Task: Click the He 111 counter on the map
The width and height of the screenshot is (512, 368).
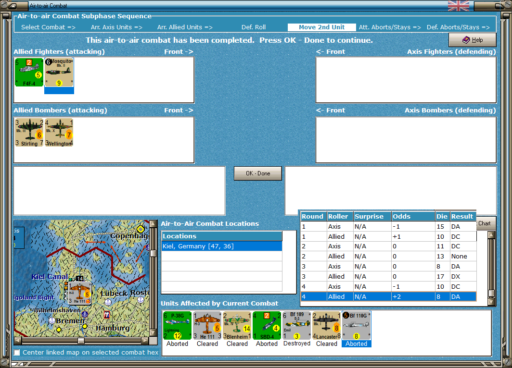Action: click(x=79, y=293)
